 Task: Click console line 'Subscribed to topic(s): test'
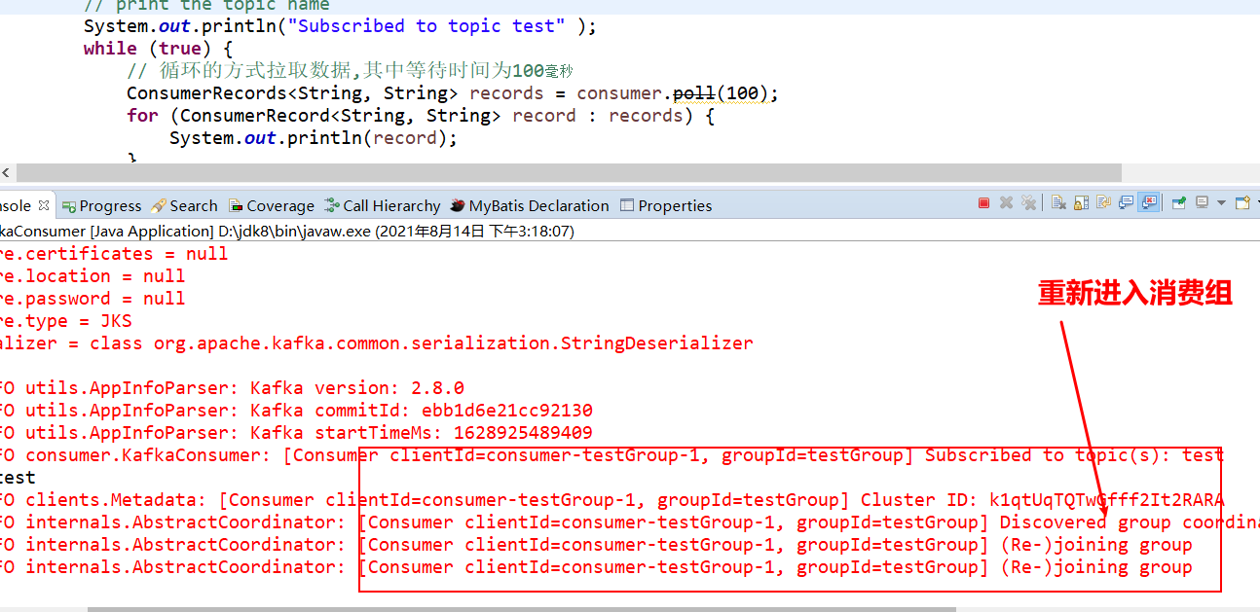(611, 455)
